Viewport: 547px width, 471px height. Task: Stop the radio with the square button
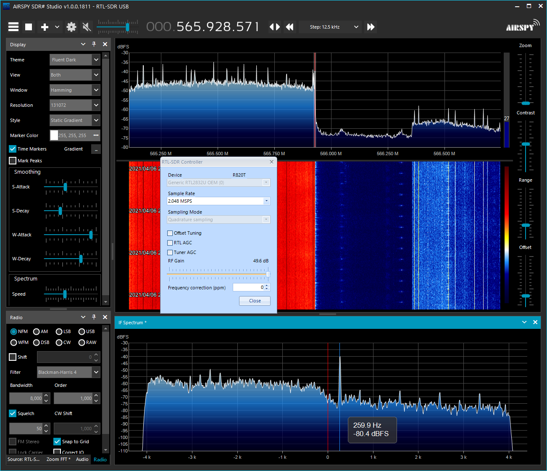29,27
